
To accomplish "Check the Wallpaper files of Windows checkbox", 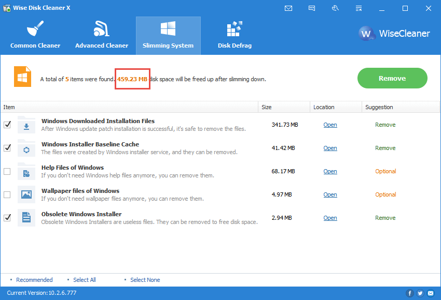I will (x=7, y=194).
